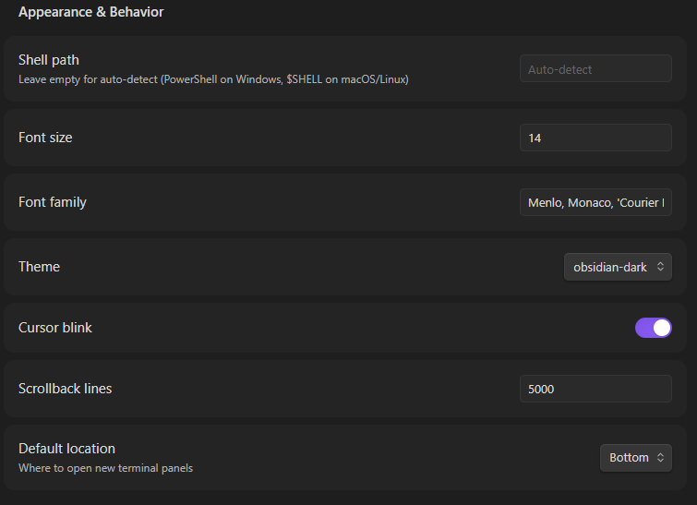Click the chevron arrows on the Bottom selector
The image size is (697, 505).
tap(660, 457)
